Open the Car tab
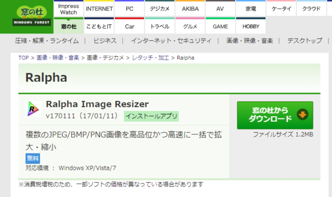Image resolution: width=332 pixels, height=197 pixels. click(x=129, y=26)
